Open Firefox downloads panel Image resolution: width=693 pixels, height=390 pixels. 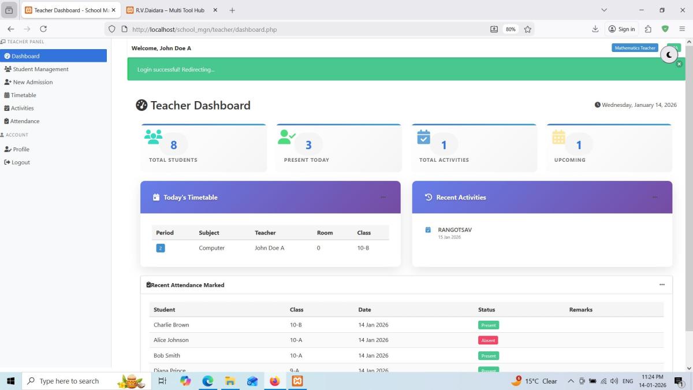click(x=595, y=29)
